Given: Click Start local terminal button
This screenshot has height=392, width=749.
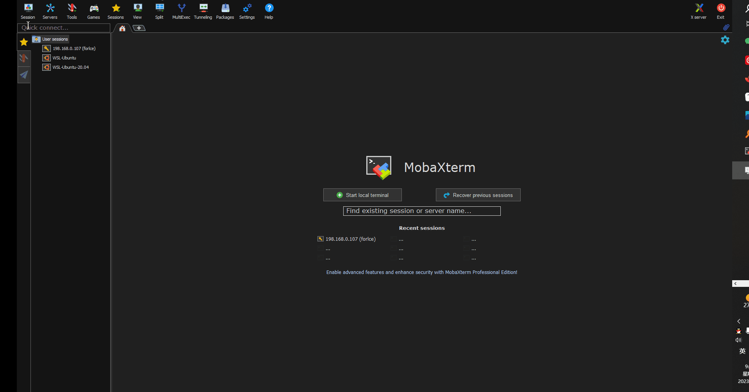Looking at the screenshot, I should [x=362, y=195].
